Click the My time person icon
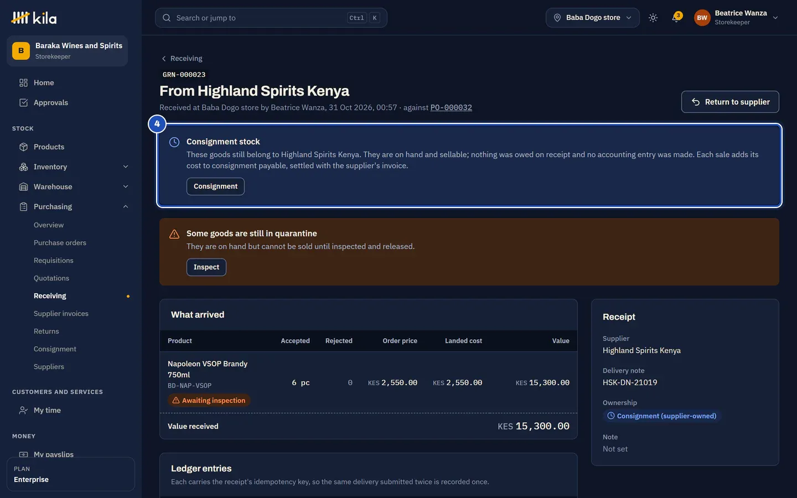Image resolution: width=797 pixels, height=498 pixels. tap(23, 410)
